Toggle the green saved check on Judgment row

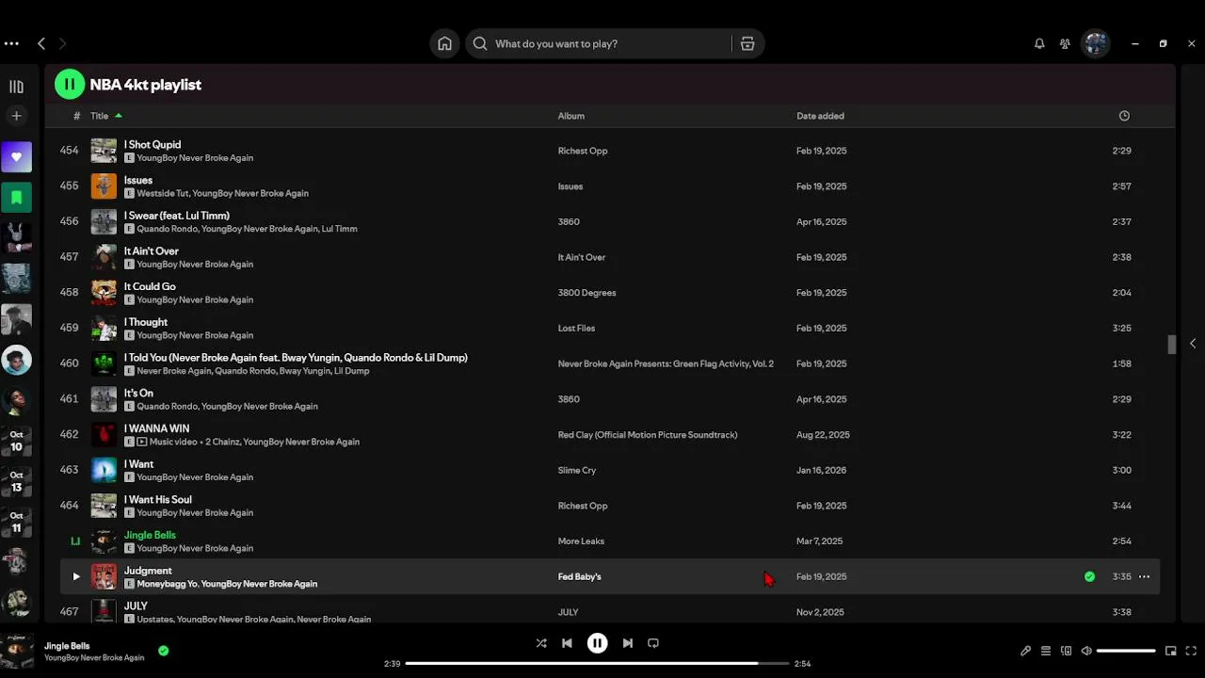coord(1089,576)
